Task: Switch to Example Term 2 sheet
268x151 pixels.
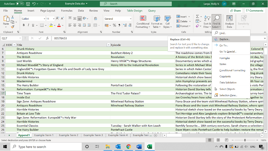Action: point(68,135)
